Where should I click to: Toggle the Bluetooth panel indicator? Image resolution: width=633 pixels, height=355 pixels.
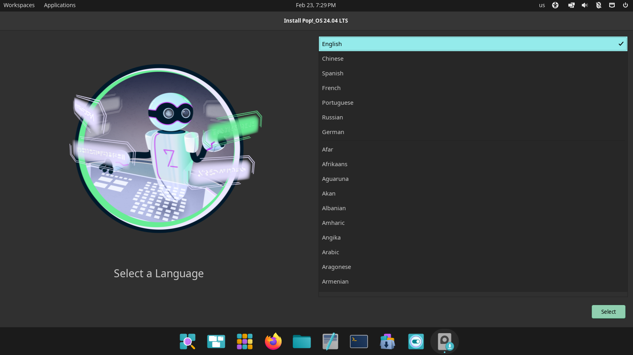(598, 5)
